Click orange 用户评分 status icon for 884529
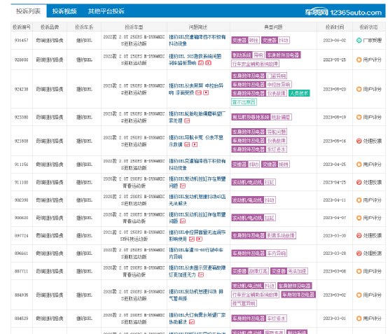The image size is (388, 334). pos(359,319)
